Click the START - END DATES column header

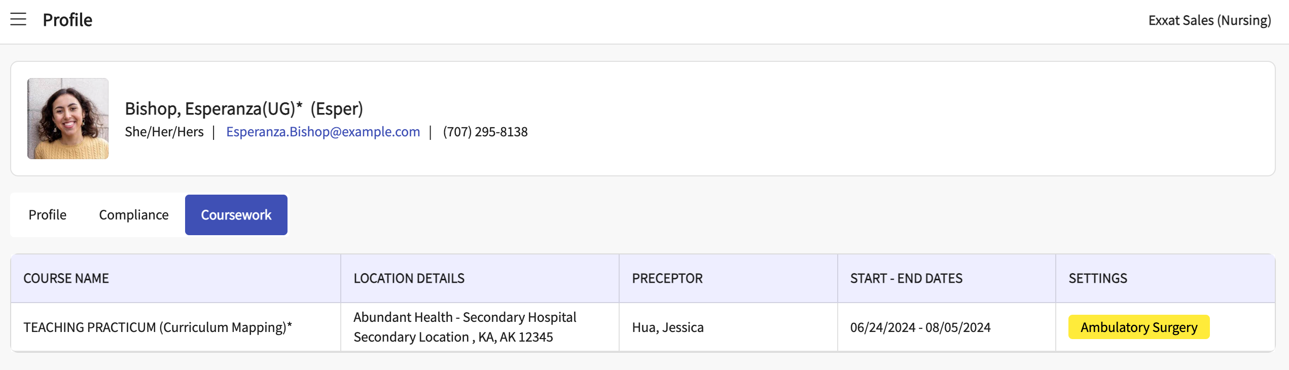coord(906,278)
